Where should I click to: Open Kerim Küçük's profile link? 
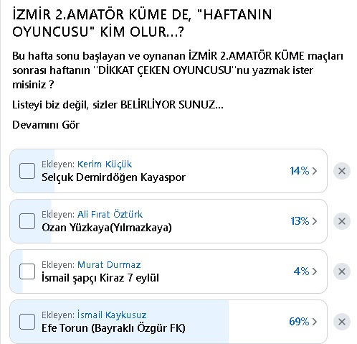click(105, 164)
